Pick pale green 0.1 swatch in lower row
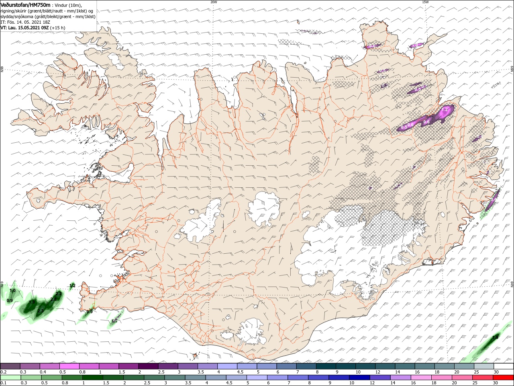The image size is (514, 386). point(10,378)
